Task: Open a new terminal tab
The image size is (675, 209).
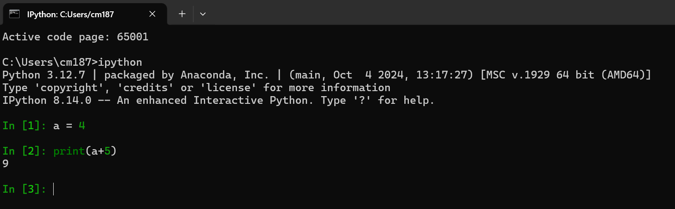Action: pos(182,14)
